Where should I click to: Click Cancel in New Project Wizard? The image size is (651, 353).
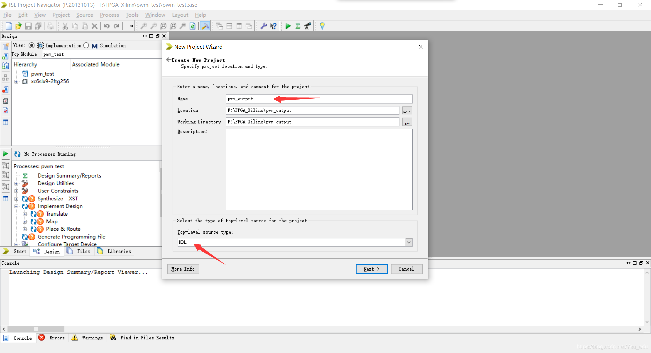coord(407,269)
